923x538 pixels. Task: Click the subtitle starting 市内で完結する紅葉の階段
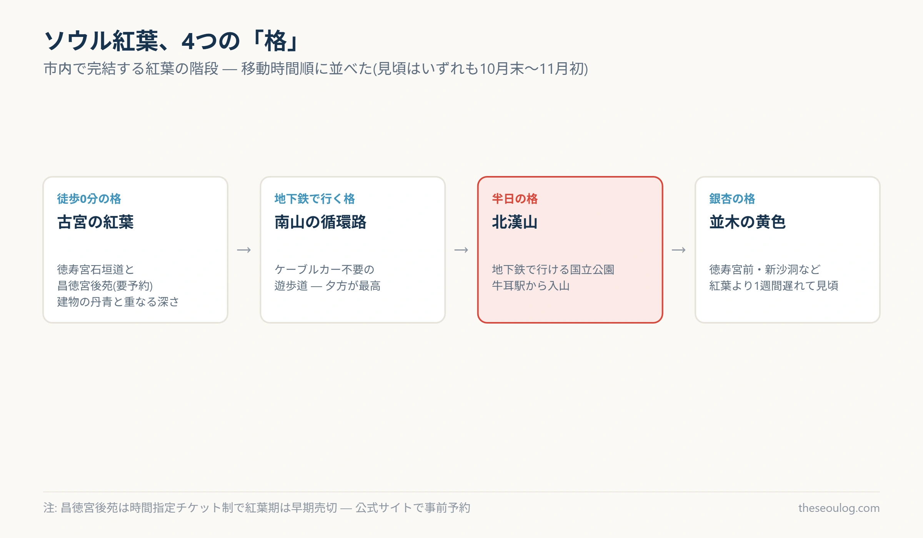point(316,69)
